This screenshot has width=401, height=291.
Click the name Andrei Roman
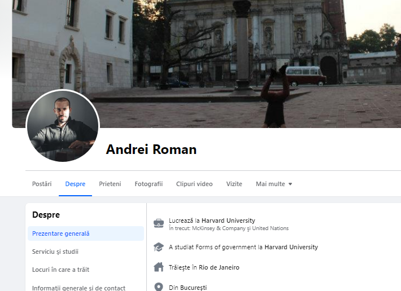point(151,149)
